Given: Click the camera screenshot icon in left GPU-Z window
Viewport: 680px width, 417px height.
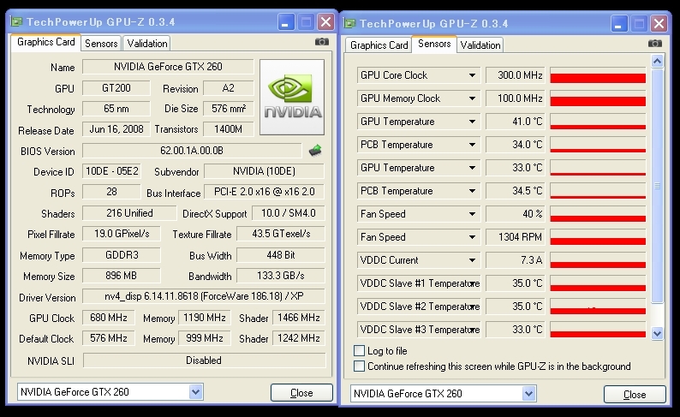Looking at the screenshot, I should point(321,42).
